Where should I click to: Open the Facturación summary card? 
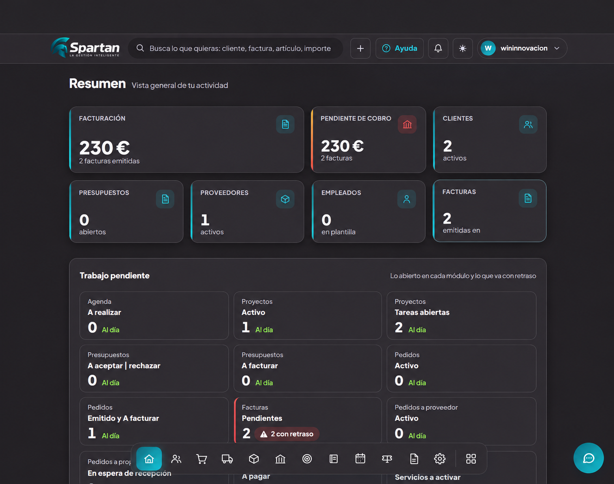click(187, 139)
